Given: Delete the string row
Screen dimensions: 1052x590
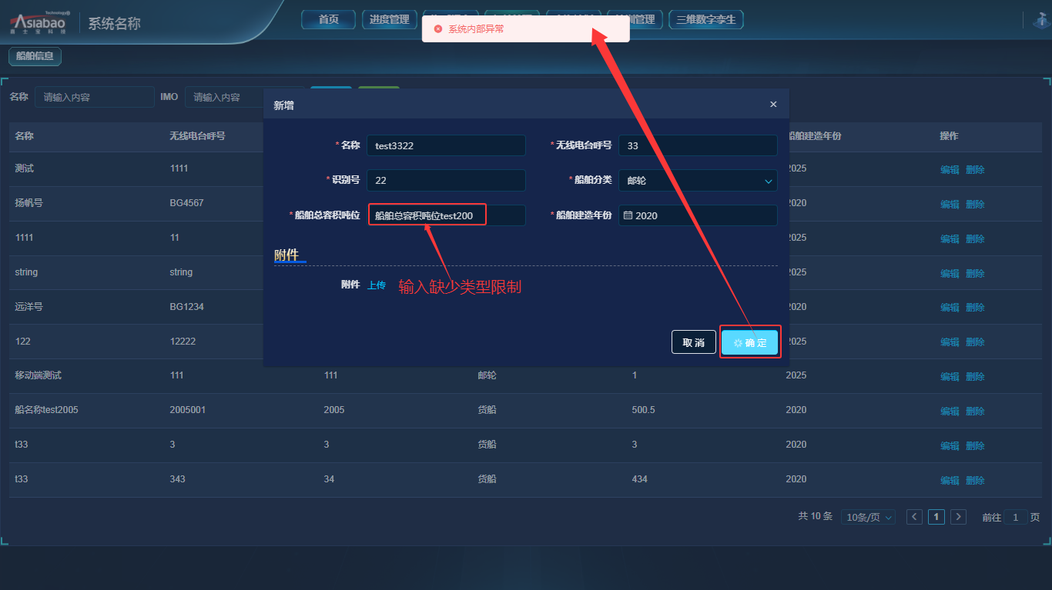Looking at the screenshot, I should pos(975,274).
